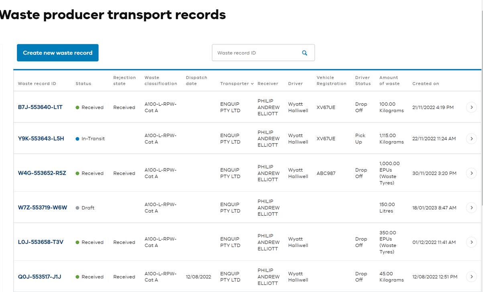Screen dimensions: 483x292
Task: Click the Created on column header
Action: (x=425, y=84)
